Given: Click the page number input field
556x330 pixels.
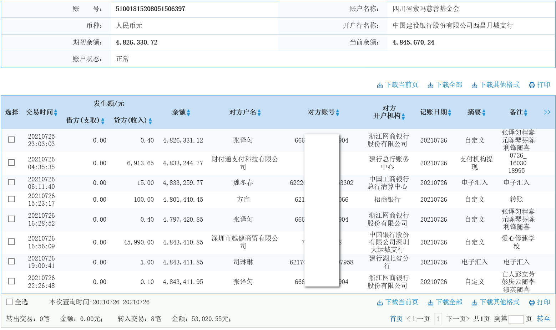Looking at the screenshot, I should 516,319.
